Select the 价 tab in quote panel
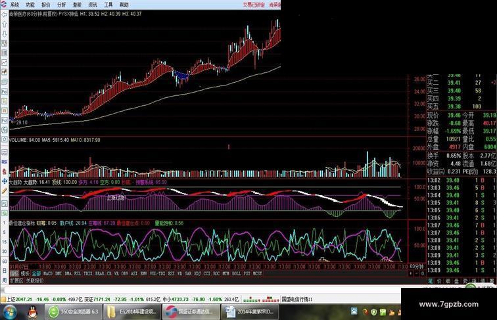Viewport: 497px width, 320px height. point(439,281)
